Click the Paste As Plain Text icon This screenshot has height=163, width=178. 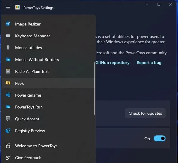(x=8, y=71)
